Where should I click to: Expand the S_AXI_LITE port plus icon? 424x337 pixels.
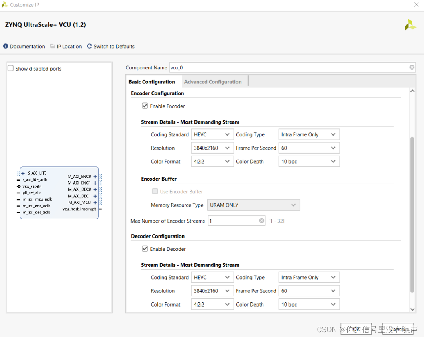23,173
